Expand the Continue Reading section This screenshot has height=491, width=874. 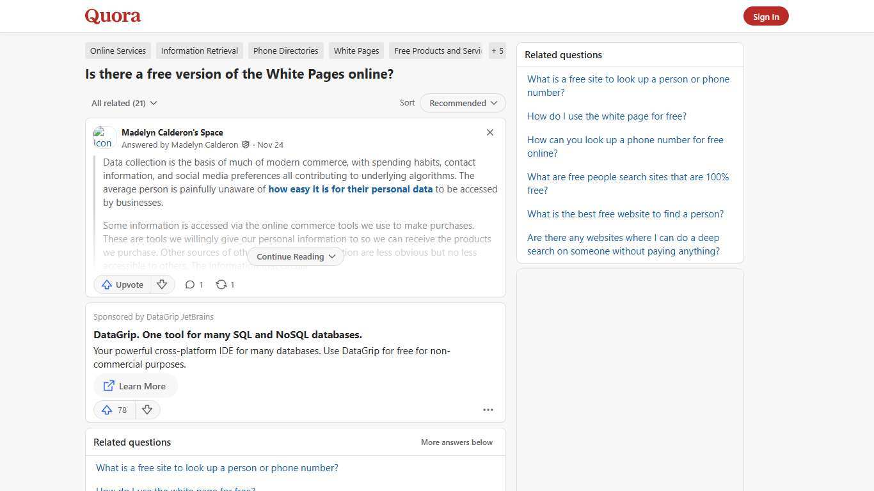pos(295,256)
